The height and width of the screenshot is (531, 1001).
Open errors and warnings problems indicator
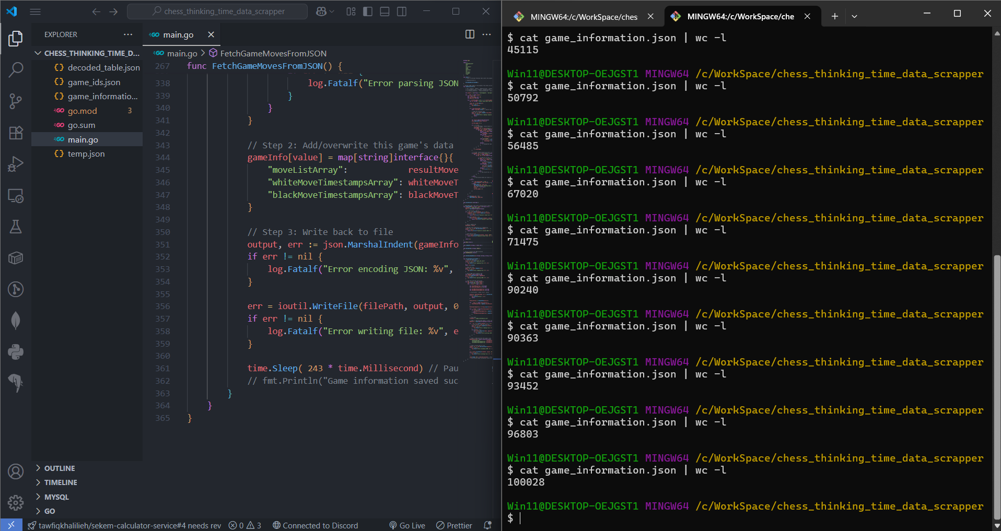pyautogui.click(x=245, y=525)
